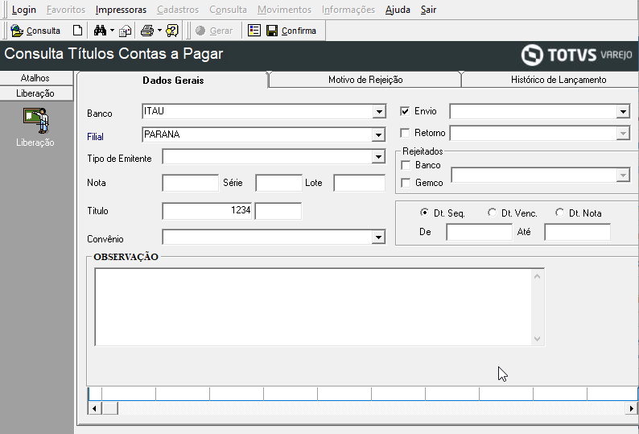Check the Banco checkbox under Rejeitados
This screenshot has height=434, width=639.
[406, 165]
